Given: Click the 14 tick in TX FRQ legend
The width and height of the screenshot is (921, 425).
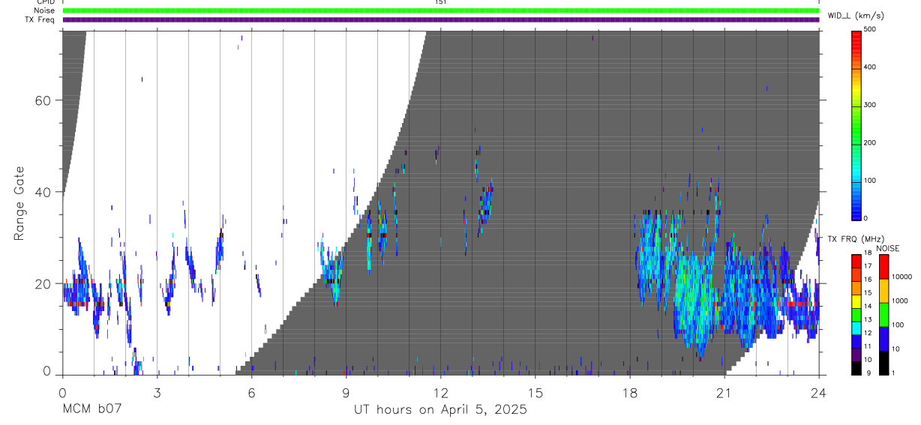Looking at the screenshot, I should click(x=869, y=307).
